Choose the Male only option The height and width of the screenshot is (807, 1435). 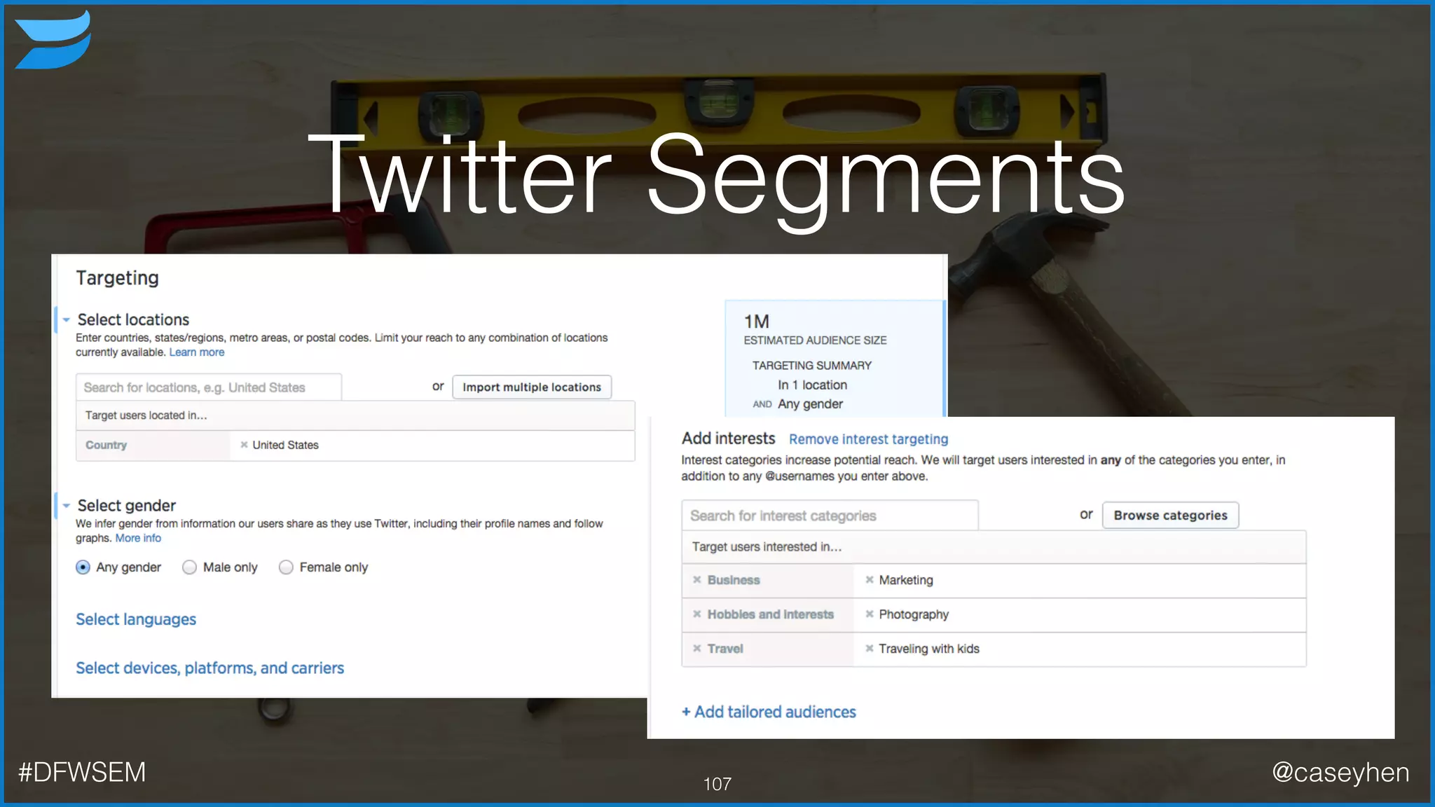click(189, 567)
